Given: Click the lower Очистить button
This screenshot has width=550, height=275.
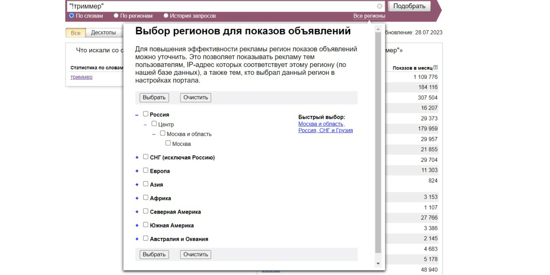Looking at the screenshot, I should pyautogui.click(x=196, y=254).
